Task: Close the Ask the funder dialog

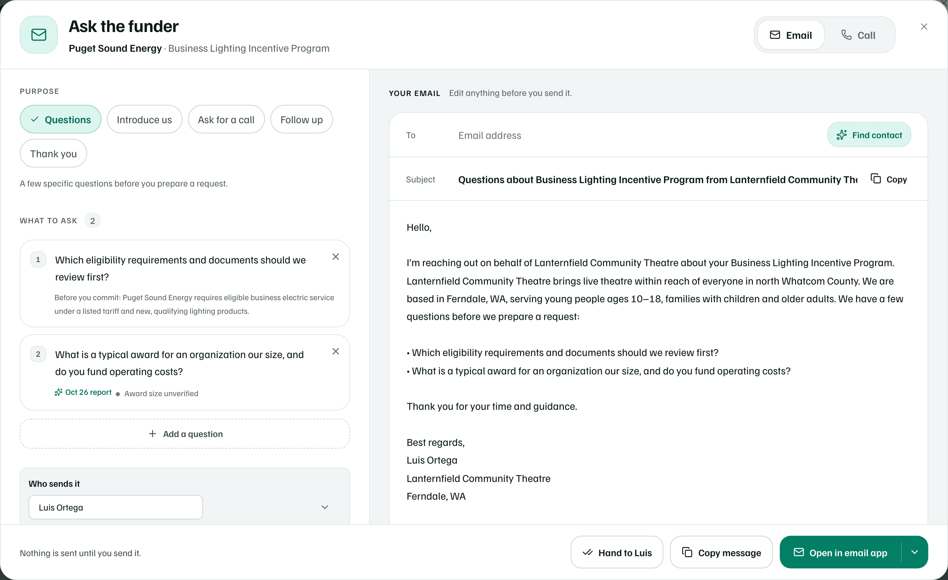Action: coord(924,27)
